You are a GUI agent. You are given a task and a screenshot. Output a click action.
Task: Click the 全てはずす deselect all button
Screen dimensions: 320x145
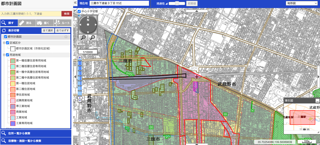pyautogui.click(x=63, y=31)
